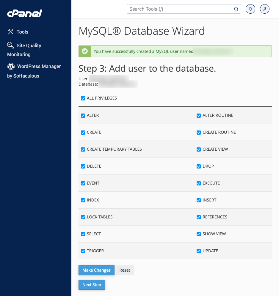Screen dimensions: 279x296
Task: Toggle the INSERT privilege checkbox
Action: (x=198, y=200)
